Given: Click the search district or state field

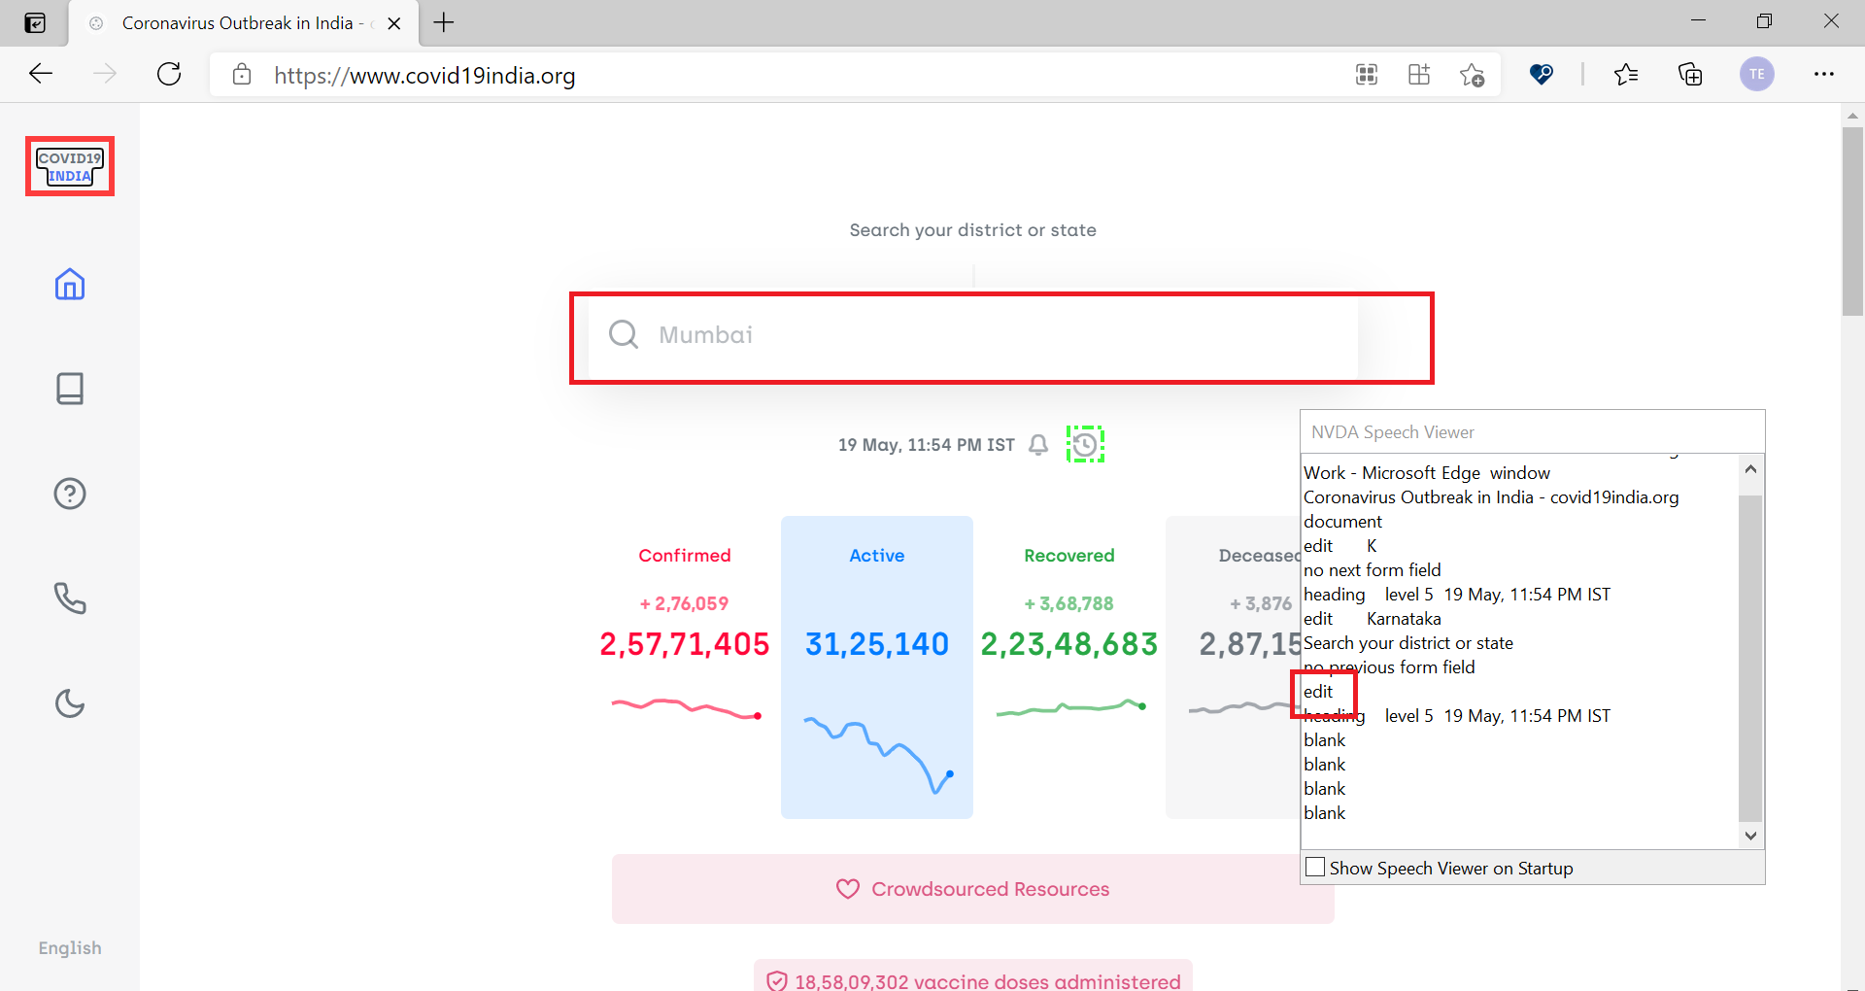Looking at the screenshot, I should 973,335.
